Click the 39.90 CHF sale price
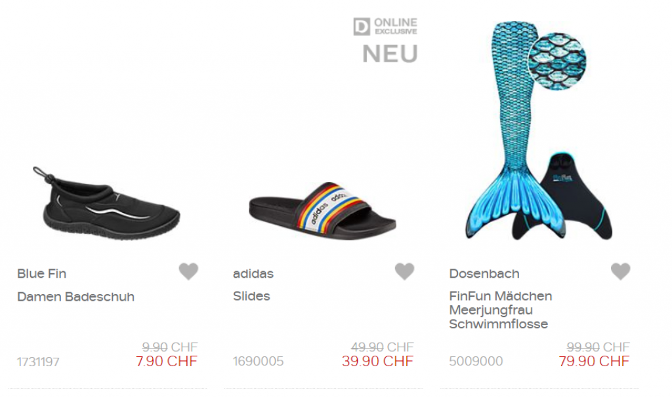This screenshot has height=397, width=672. click(x=377, y=362)
